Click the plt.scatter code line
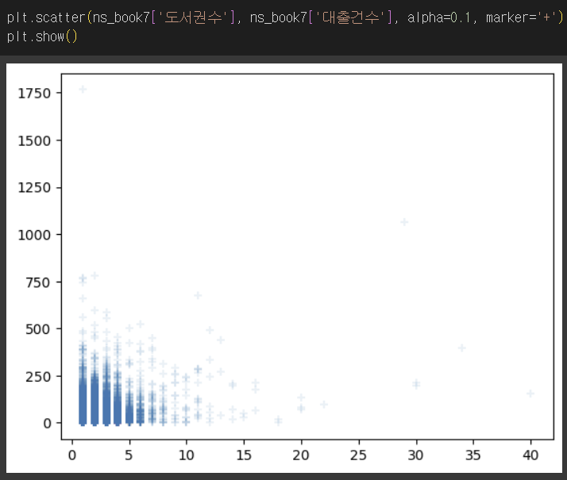 pyautogui.click(x=285, y=17)
